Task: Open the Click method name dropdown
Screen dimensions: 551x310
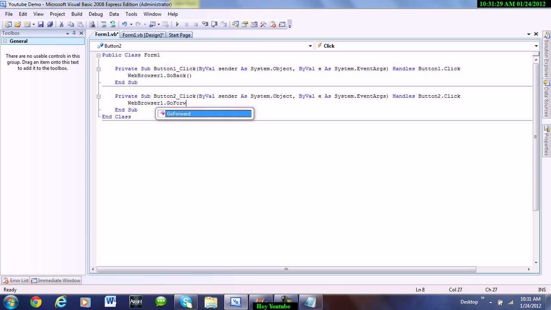Action: [x=536, y=46]
